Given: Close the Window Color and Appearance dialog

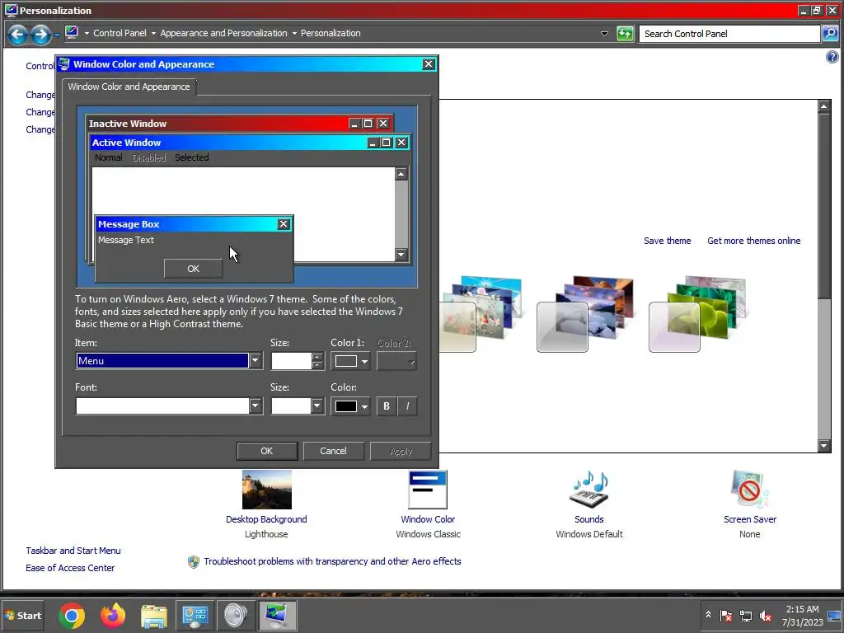Looking at the screenshot, I should [429, 64].
